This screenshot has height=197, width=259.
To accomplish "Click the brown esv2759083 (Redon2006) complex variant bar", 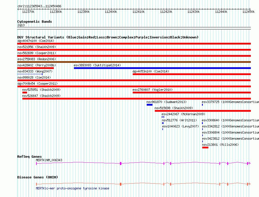I will pyautogui.click(x=134, y=62).
